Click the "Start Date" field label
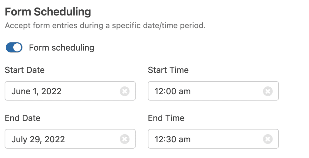 coord(25,70)
